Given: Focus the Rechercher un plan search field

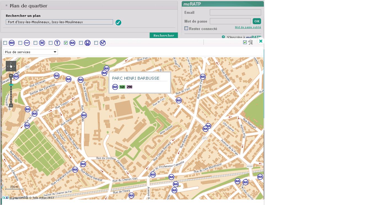Looking at the screenshot, I should point(59,22).
